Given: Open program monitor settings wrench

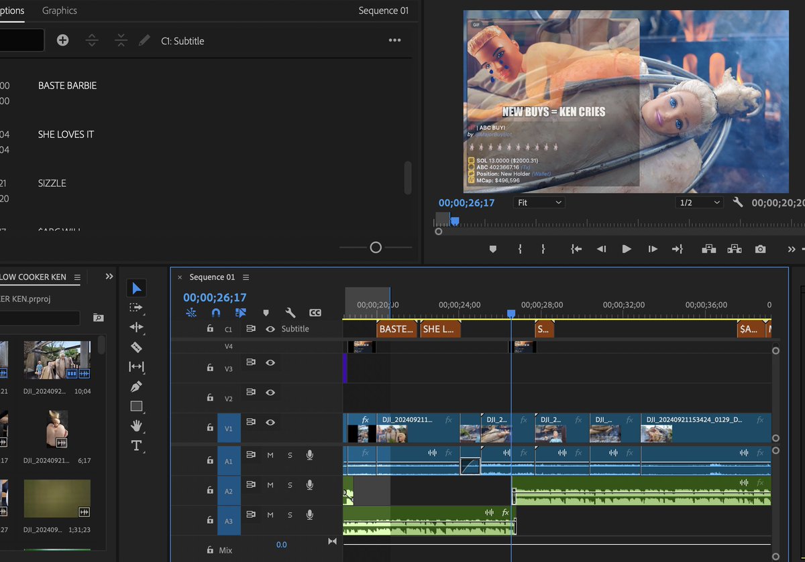Looking at the screenshot, I should pyautogui.click(x=738, y=202).
